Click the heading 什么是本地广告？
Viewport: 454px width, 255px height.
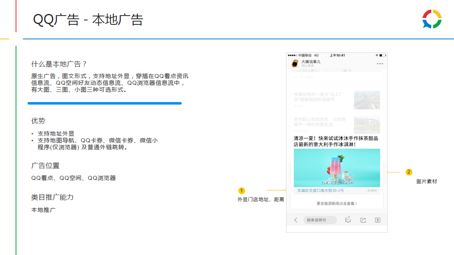pos(59,64)
